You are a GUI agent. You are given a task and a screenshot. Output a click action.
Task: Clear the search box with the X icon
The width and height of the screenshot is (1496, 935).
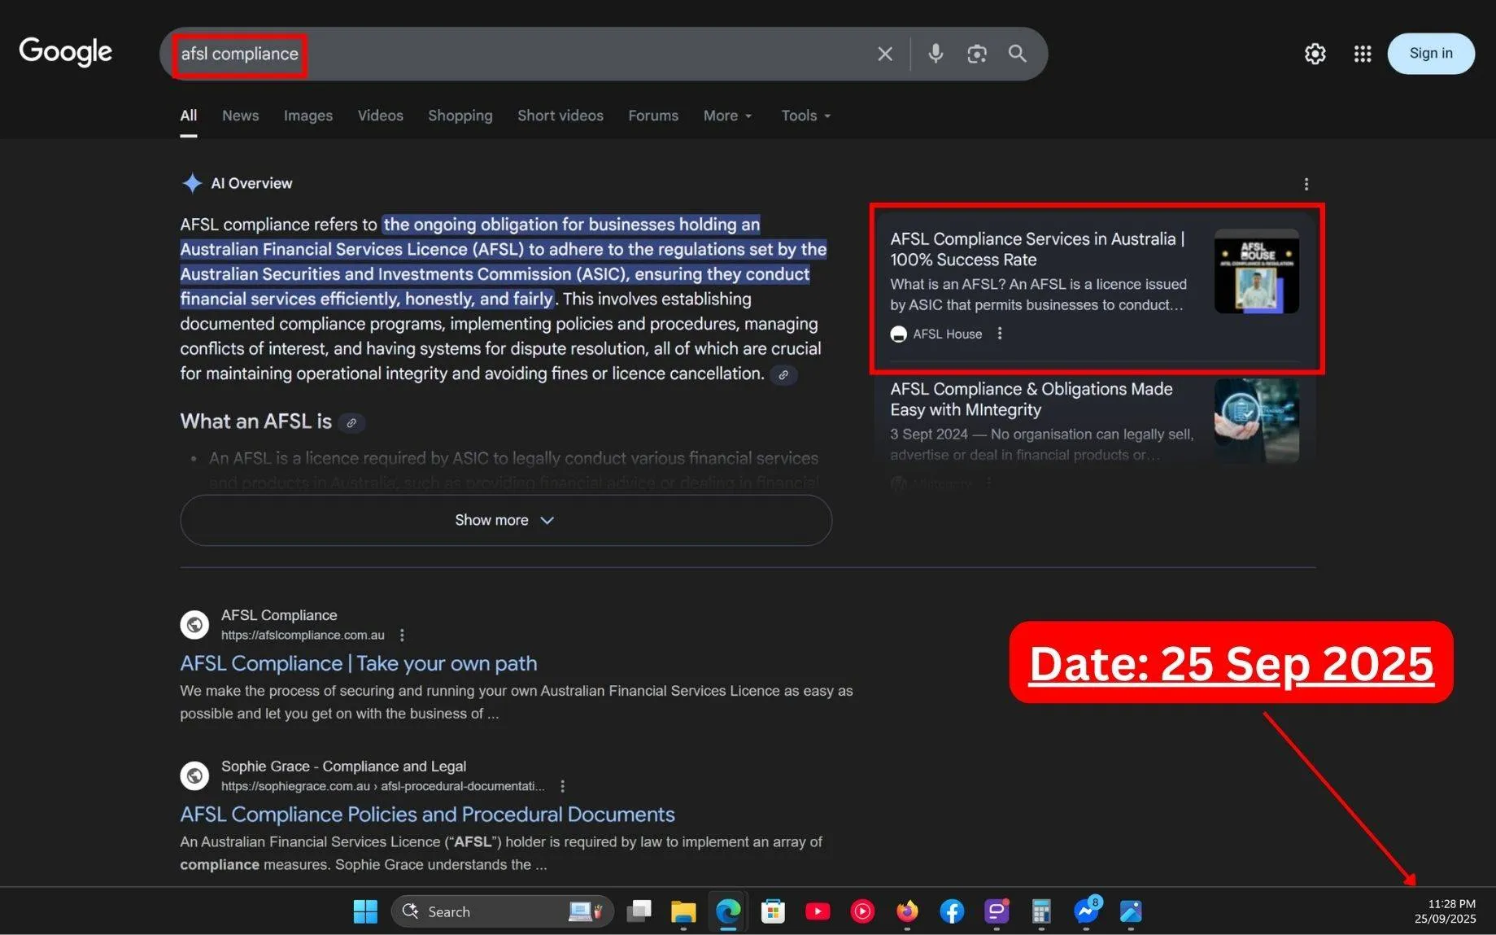885,54
